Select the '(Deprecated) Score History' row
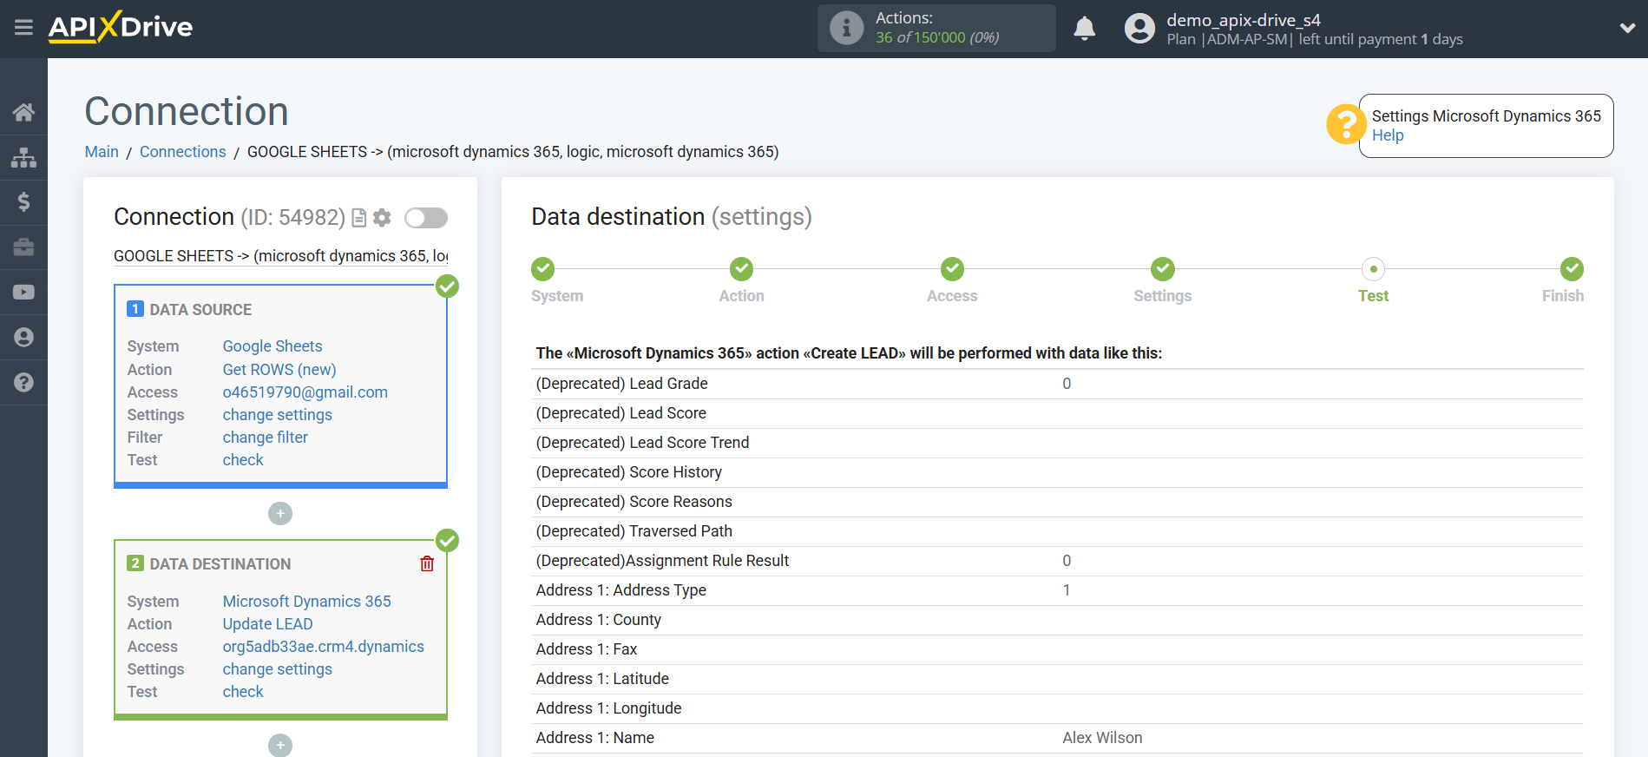Viewport: 1648px width, 757px height. [1057, 473]
